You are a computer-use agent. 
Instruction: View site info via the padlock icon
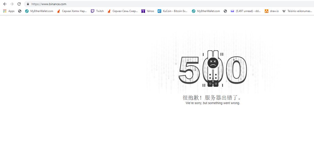coord(28,4)
